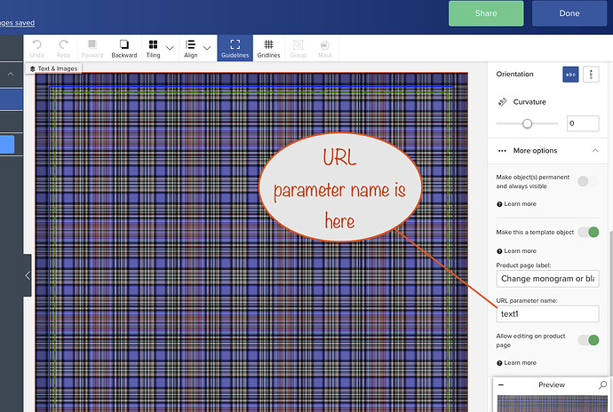613x412 pixels.
Task: Click the Preview magnifier icon
Action: [x=602, y=385]
